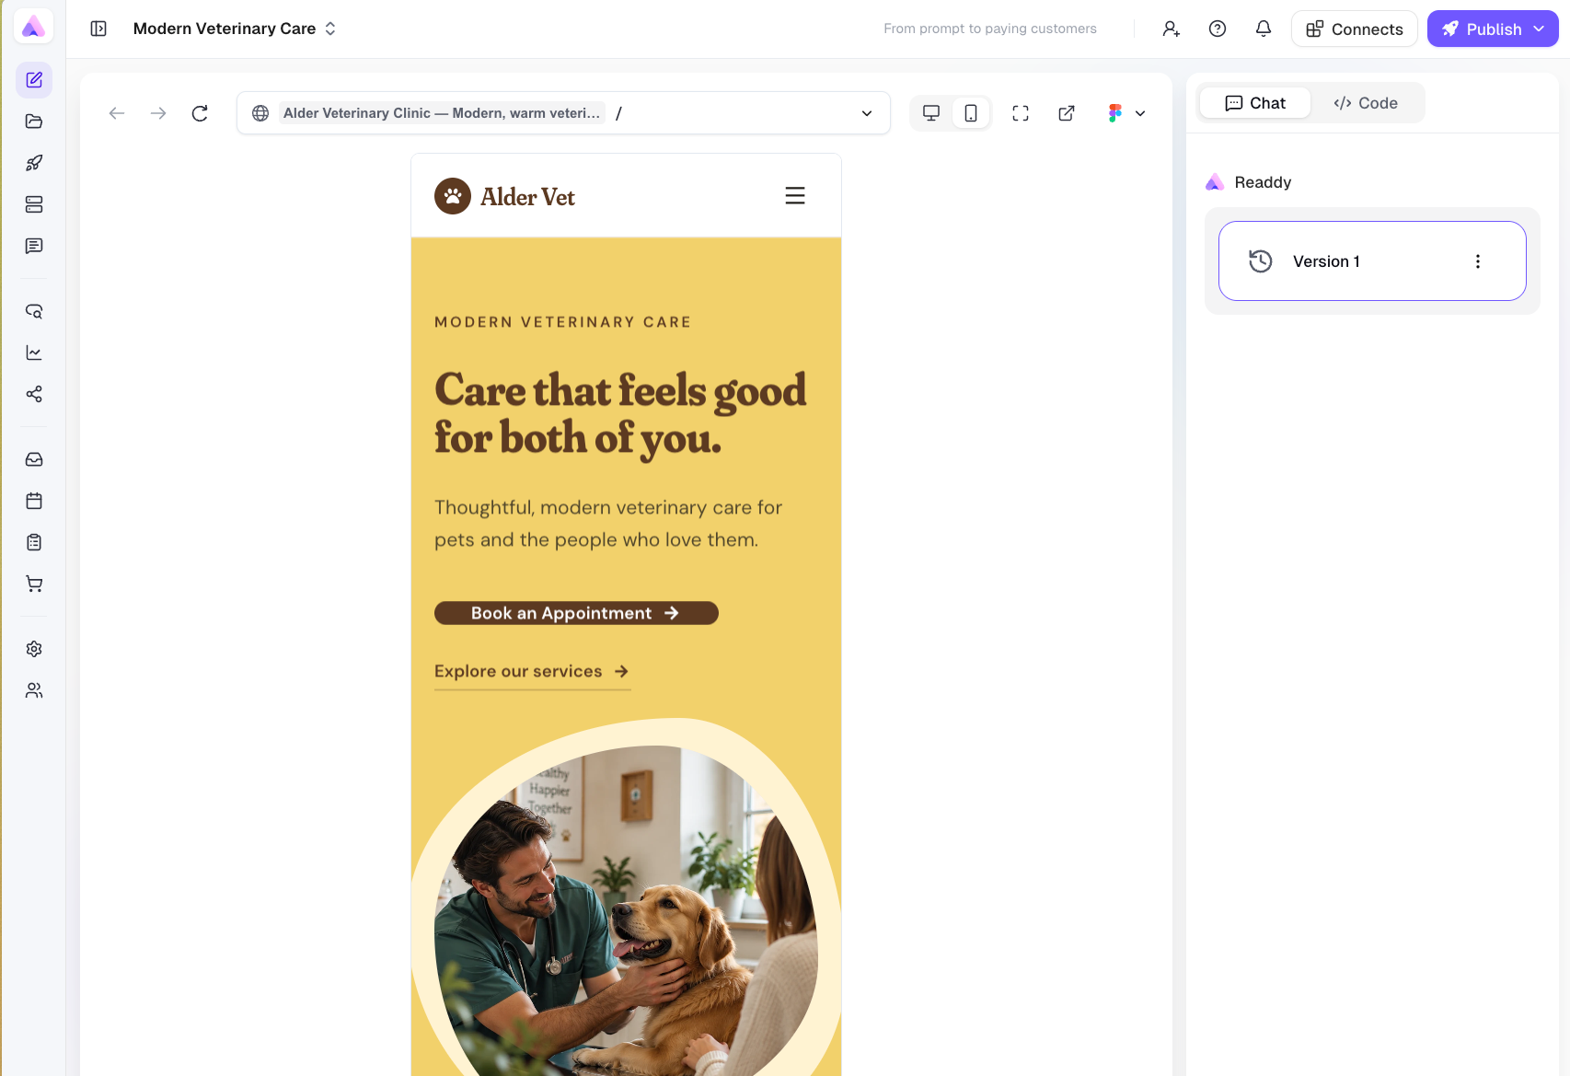This screenshot has height=1076, width=1570.
Task: Open the help question mark icon
Action: tap(1218, 29)
